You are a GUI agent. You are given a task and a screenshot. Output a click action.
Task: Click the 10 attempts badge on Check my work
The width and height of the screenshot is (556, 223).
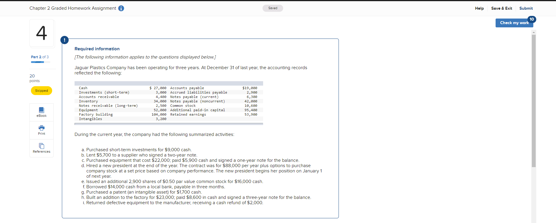tap(532, 19)
